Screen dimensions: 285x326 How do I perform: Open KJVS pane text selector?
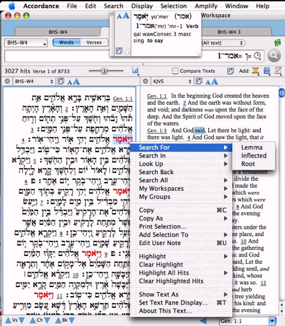point(172,81)
